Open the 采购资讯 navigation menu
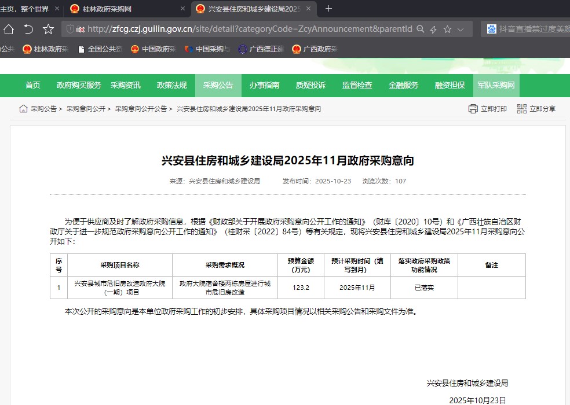 [125, 86]
